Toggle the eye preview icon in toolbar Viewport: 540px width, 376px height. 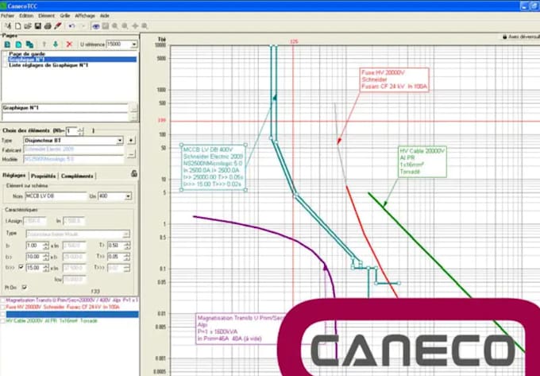tap(96, 26)
